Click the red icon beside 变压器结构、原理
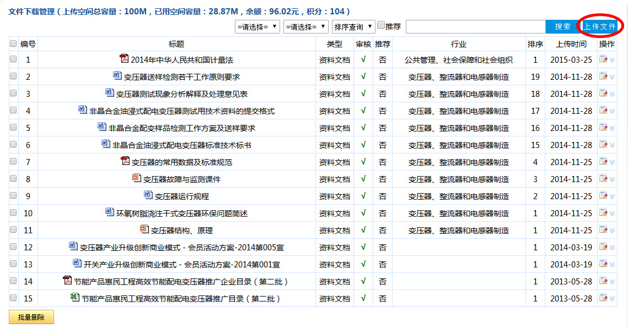This screenshot has width=628, height=329. pos(144,229)
